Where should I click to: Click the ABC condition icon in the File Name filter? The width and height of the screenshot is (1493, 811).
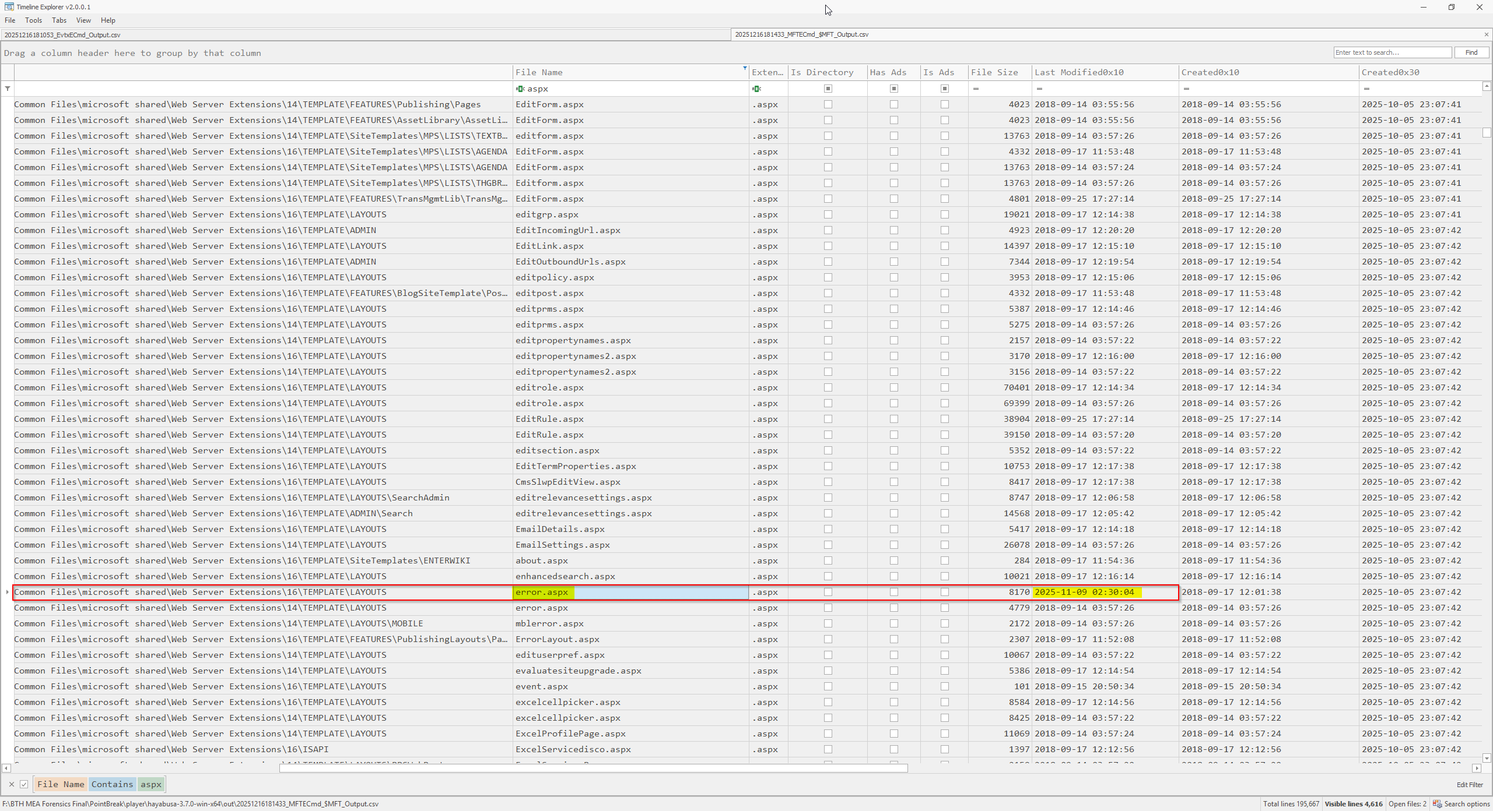[x=520, y=89]
